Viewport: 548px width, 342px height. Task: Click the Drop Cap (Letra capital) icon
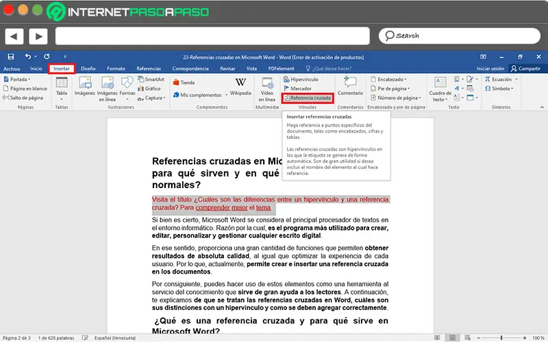[x=457, y=98]
